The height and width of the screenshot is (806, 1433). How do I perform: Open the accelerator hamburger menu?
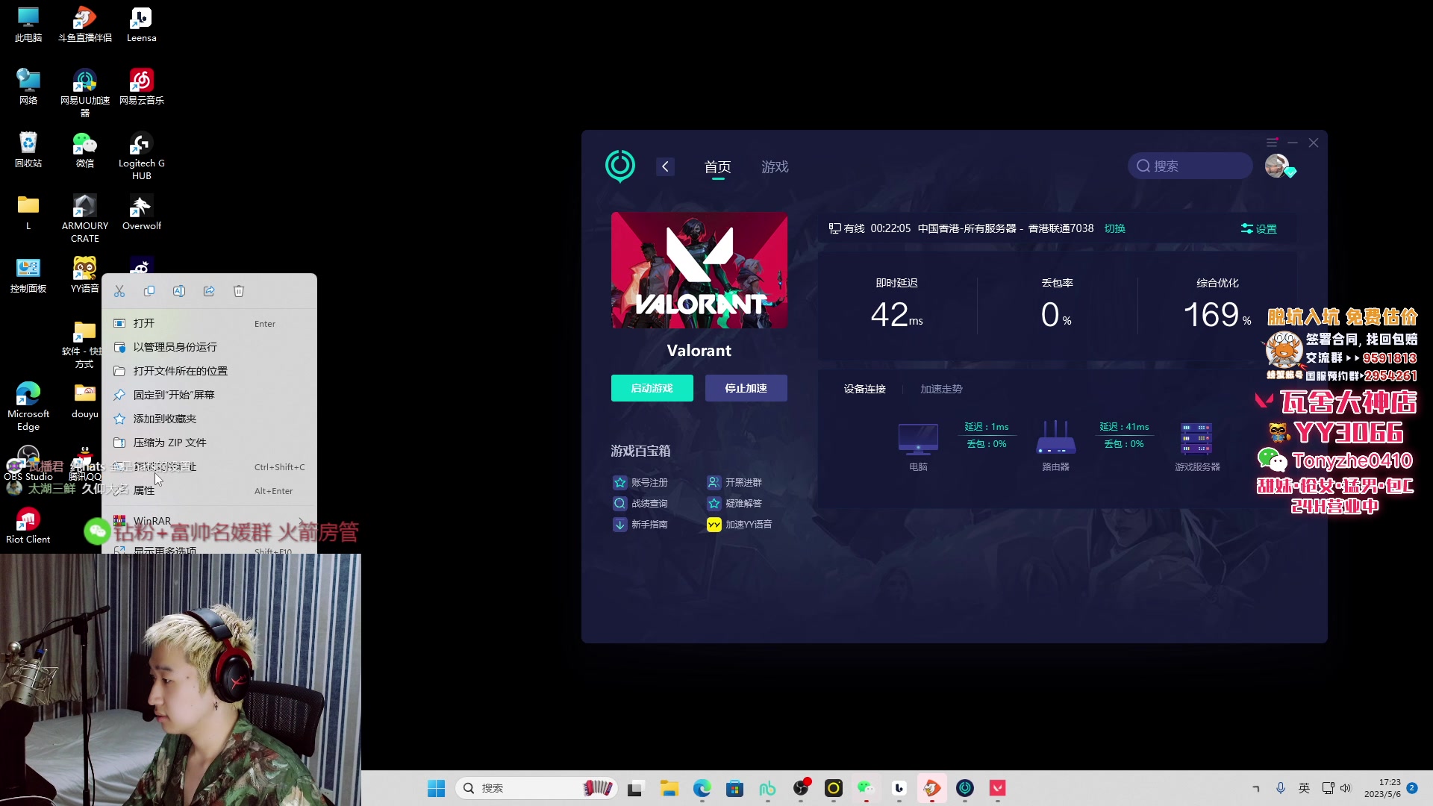pos(1272,143)
